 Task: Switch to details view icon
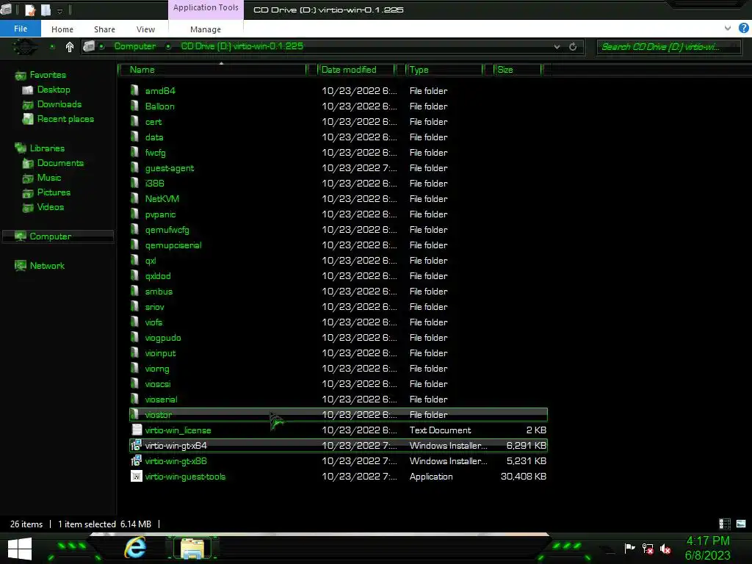tap(725, 524)
